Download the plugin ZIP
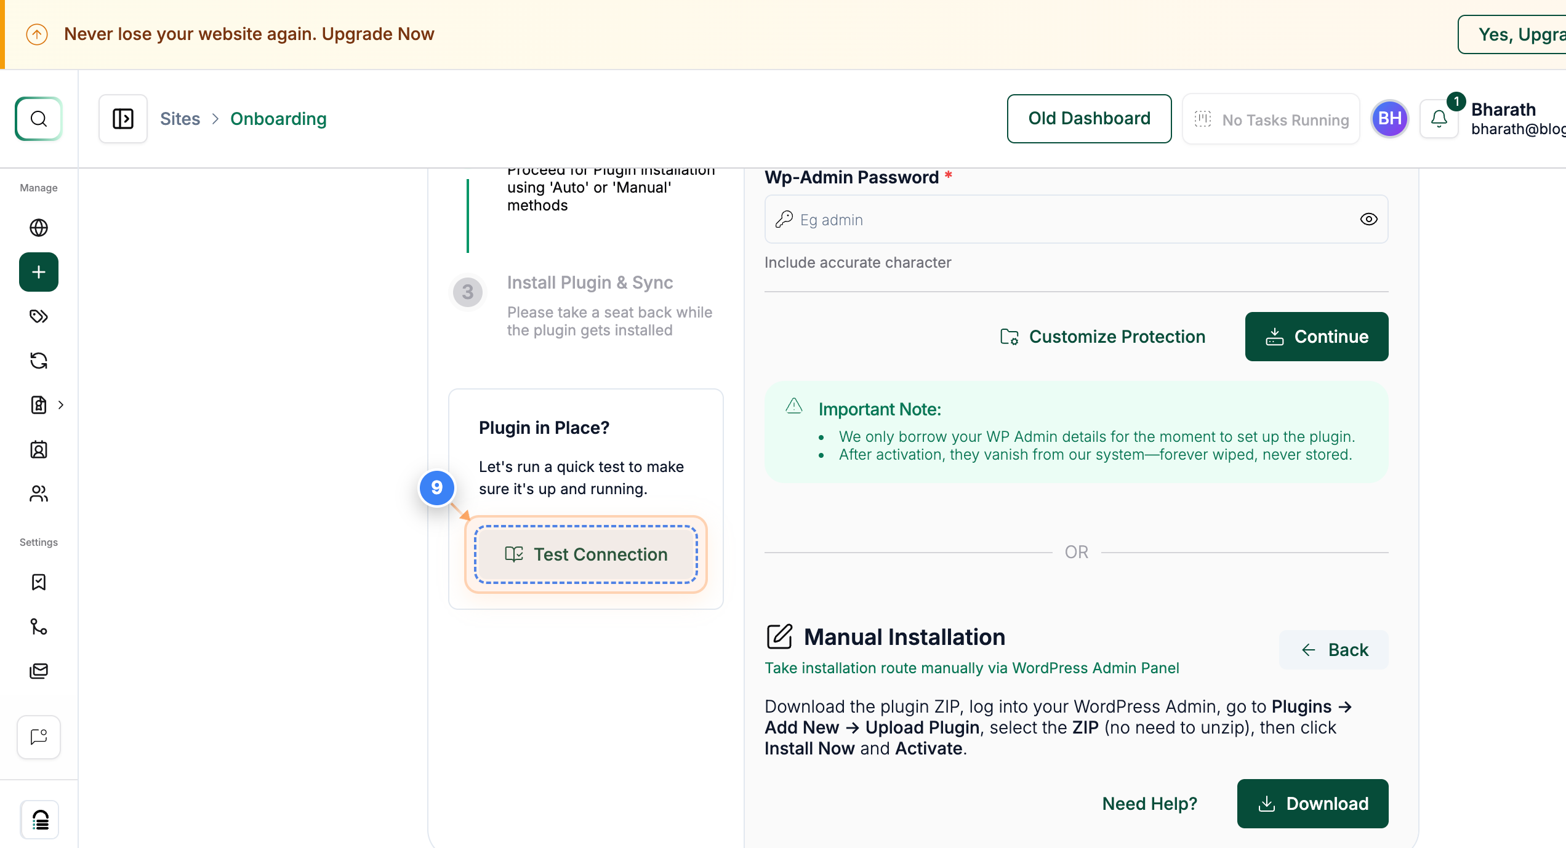 (x=1312, y=804)
